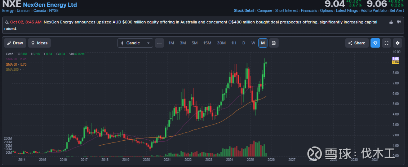The image size is (408, 167).
Task: Switch to the 1M timeframe
Action: tap(171, 43)
